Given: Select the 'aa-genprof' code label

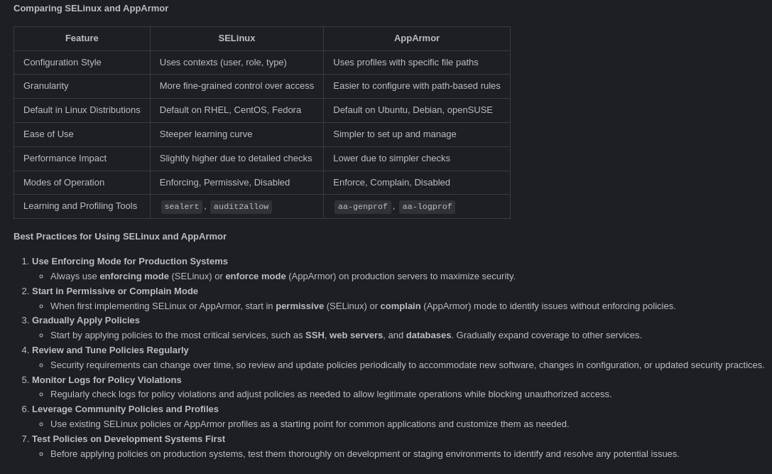Looking at the screenshot, I should tap(362, 207).
